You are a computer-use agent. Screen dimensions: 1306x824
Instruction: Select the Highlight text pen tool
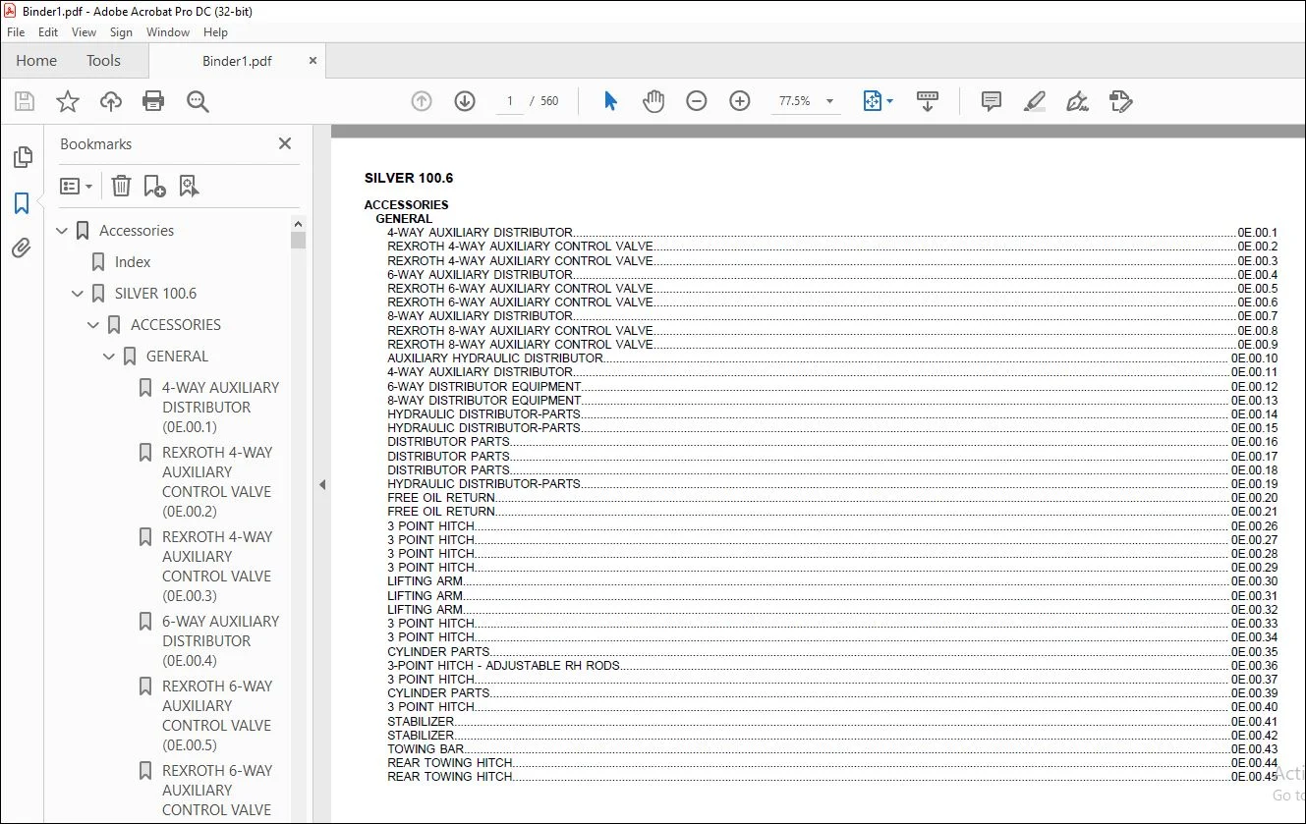[x=1034, y=101]
